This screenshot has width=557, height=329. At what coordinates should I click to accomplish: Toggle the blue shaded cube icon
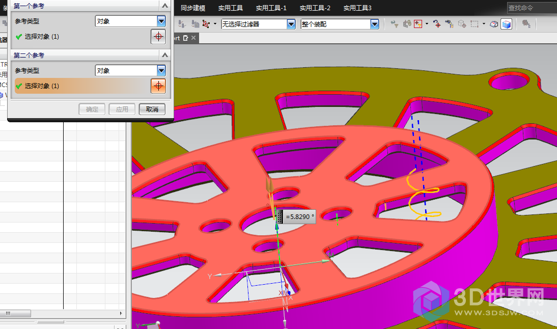506,24
